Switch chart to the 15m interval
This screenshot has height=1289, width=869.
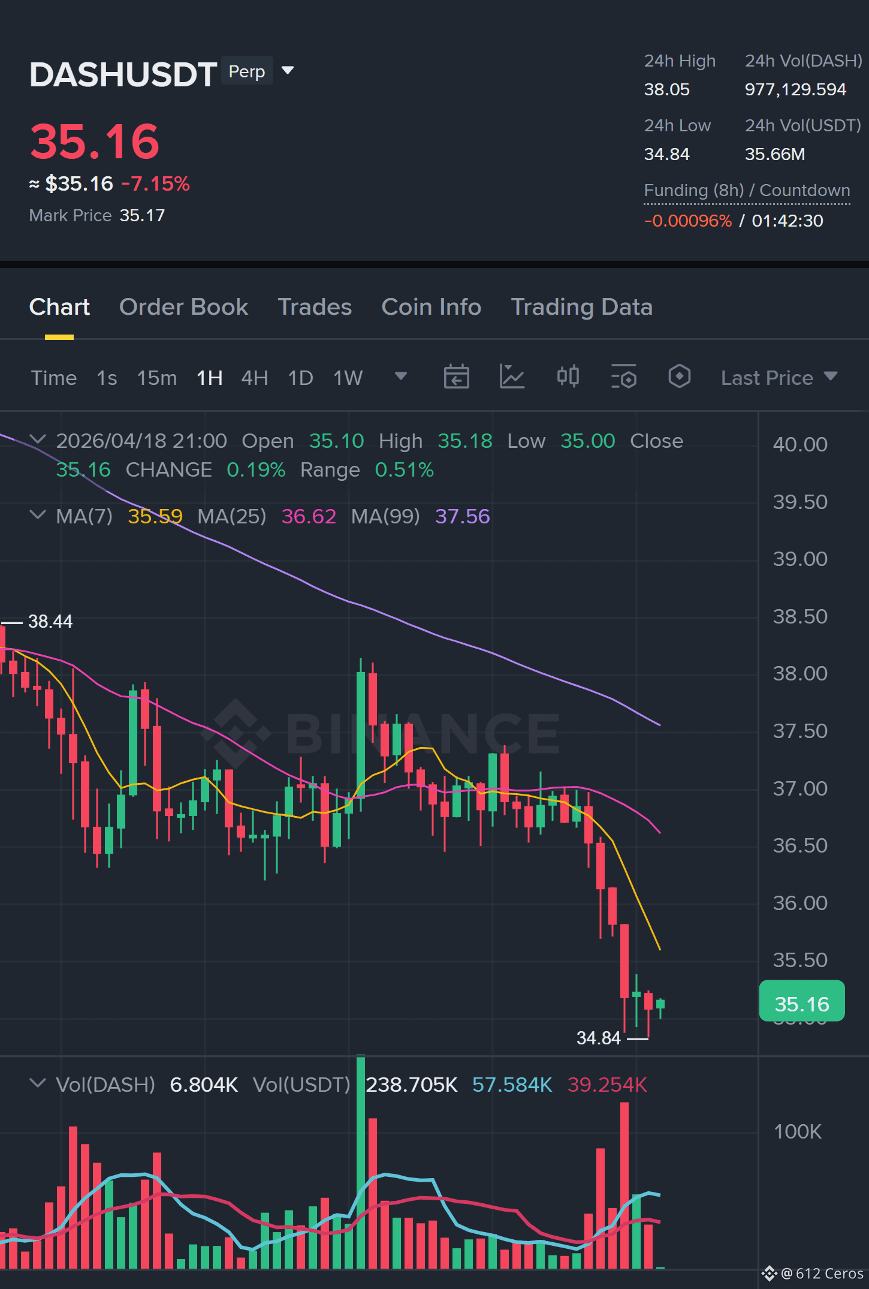point(157,378)
